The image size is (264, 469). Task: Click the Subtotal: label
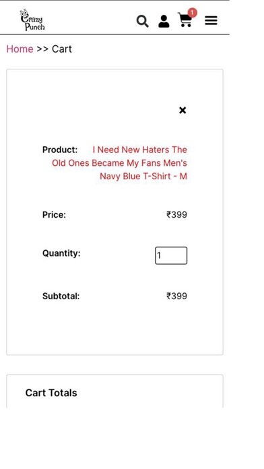(x=61, y=296)
